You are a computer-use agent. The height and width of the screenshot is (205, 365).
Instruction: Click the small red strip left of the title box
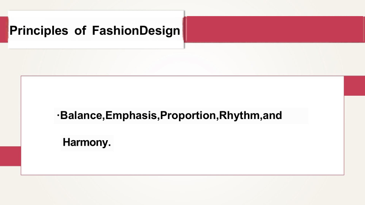[x=4, y=30]
